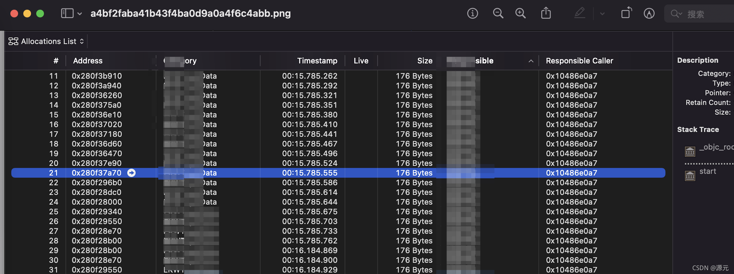Click the 176 Bytes size in row 15
734x274 pixels.
click(414, 115)
